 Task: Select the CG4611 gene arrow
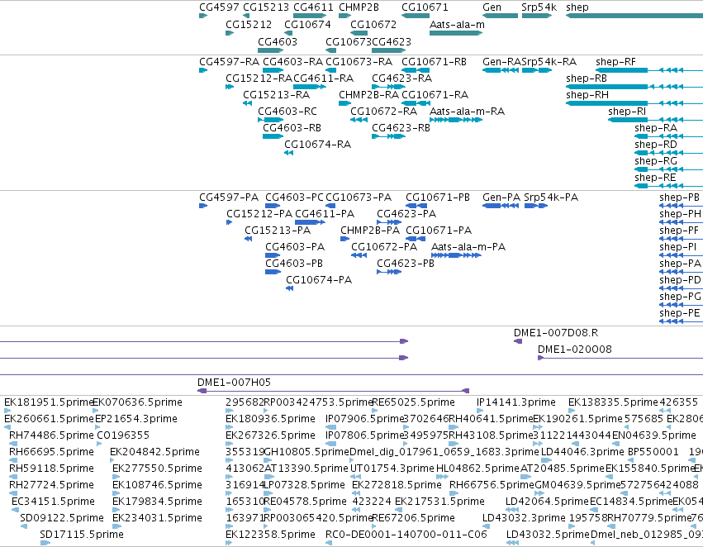[310, 16]
